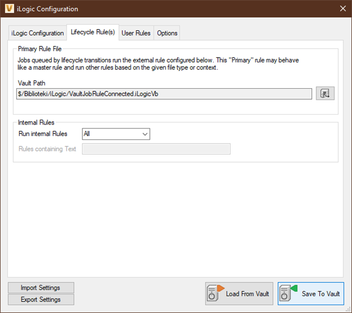The width and height of the screenshot is (352, 313).
Task: Click the browse Vault file icon button
Action: tap(325, 94)
